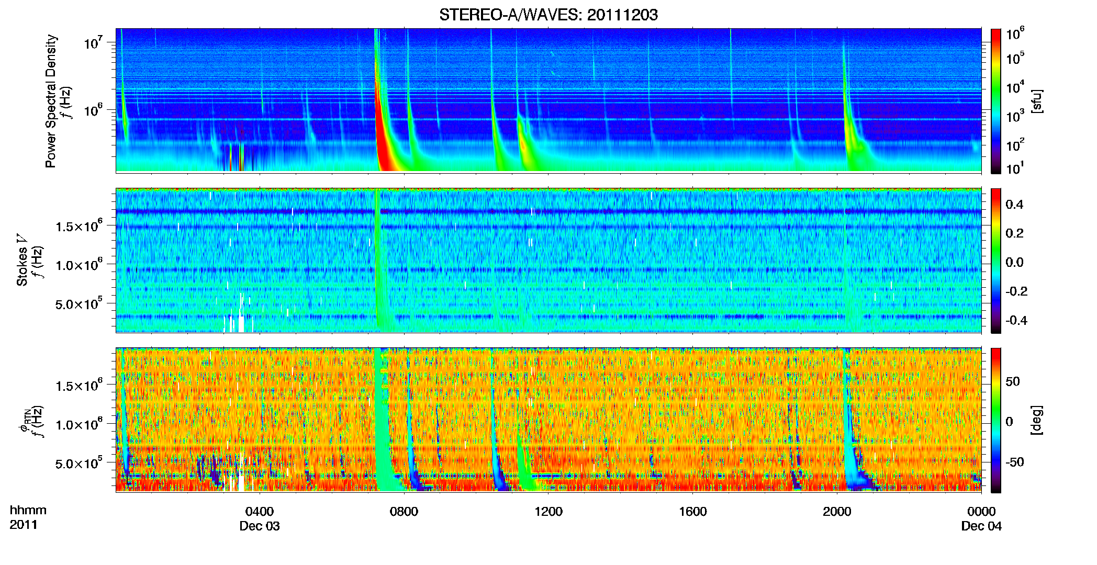Click the 0800 time axis label

[x=404, y=511]
